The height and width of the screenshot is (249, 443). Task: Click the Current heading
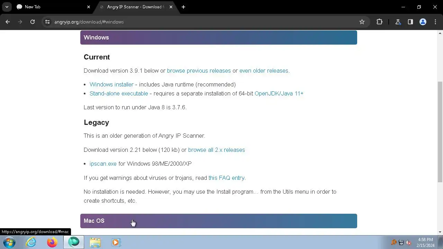pyautogui.click(x=97, y=57)
